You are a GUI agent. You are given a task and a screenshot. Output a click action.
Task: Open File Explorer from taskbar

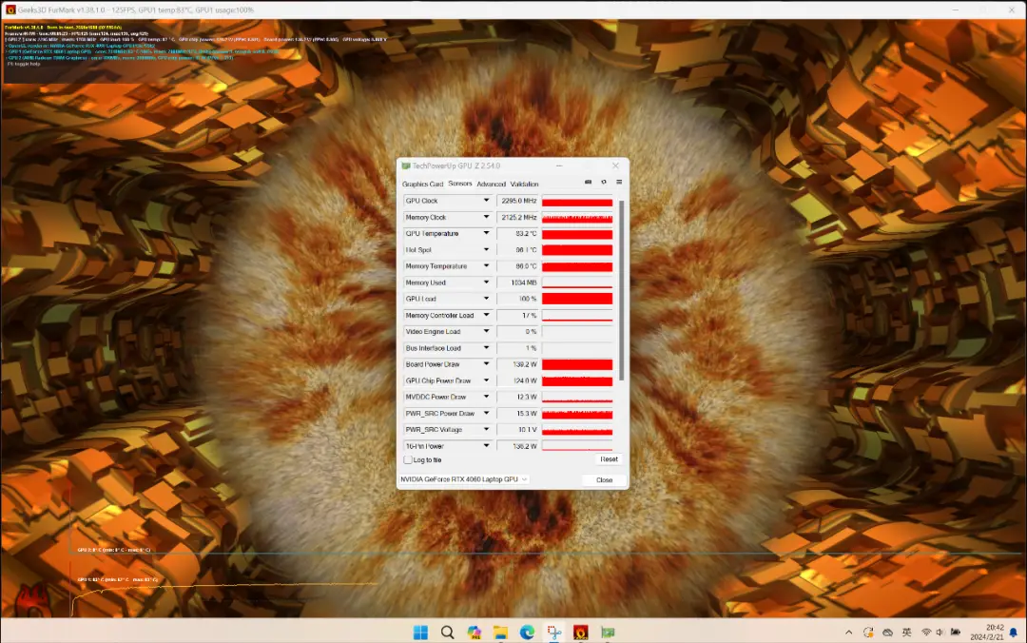500,633
